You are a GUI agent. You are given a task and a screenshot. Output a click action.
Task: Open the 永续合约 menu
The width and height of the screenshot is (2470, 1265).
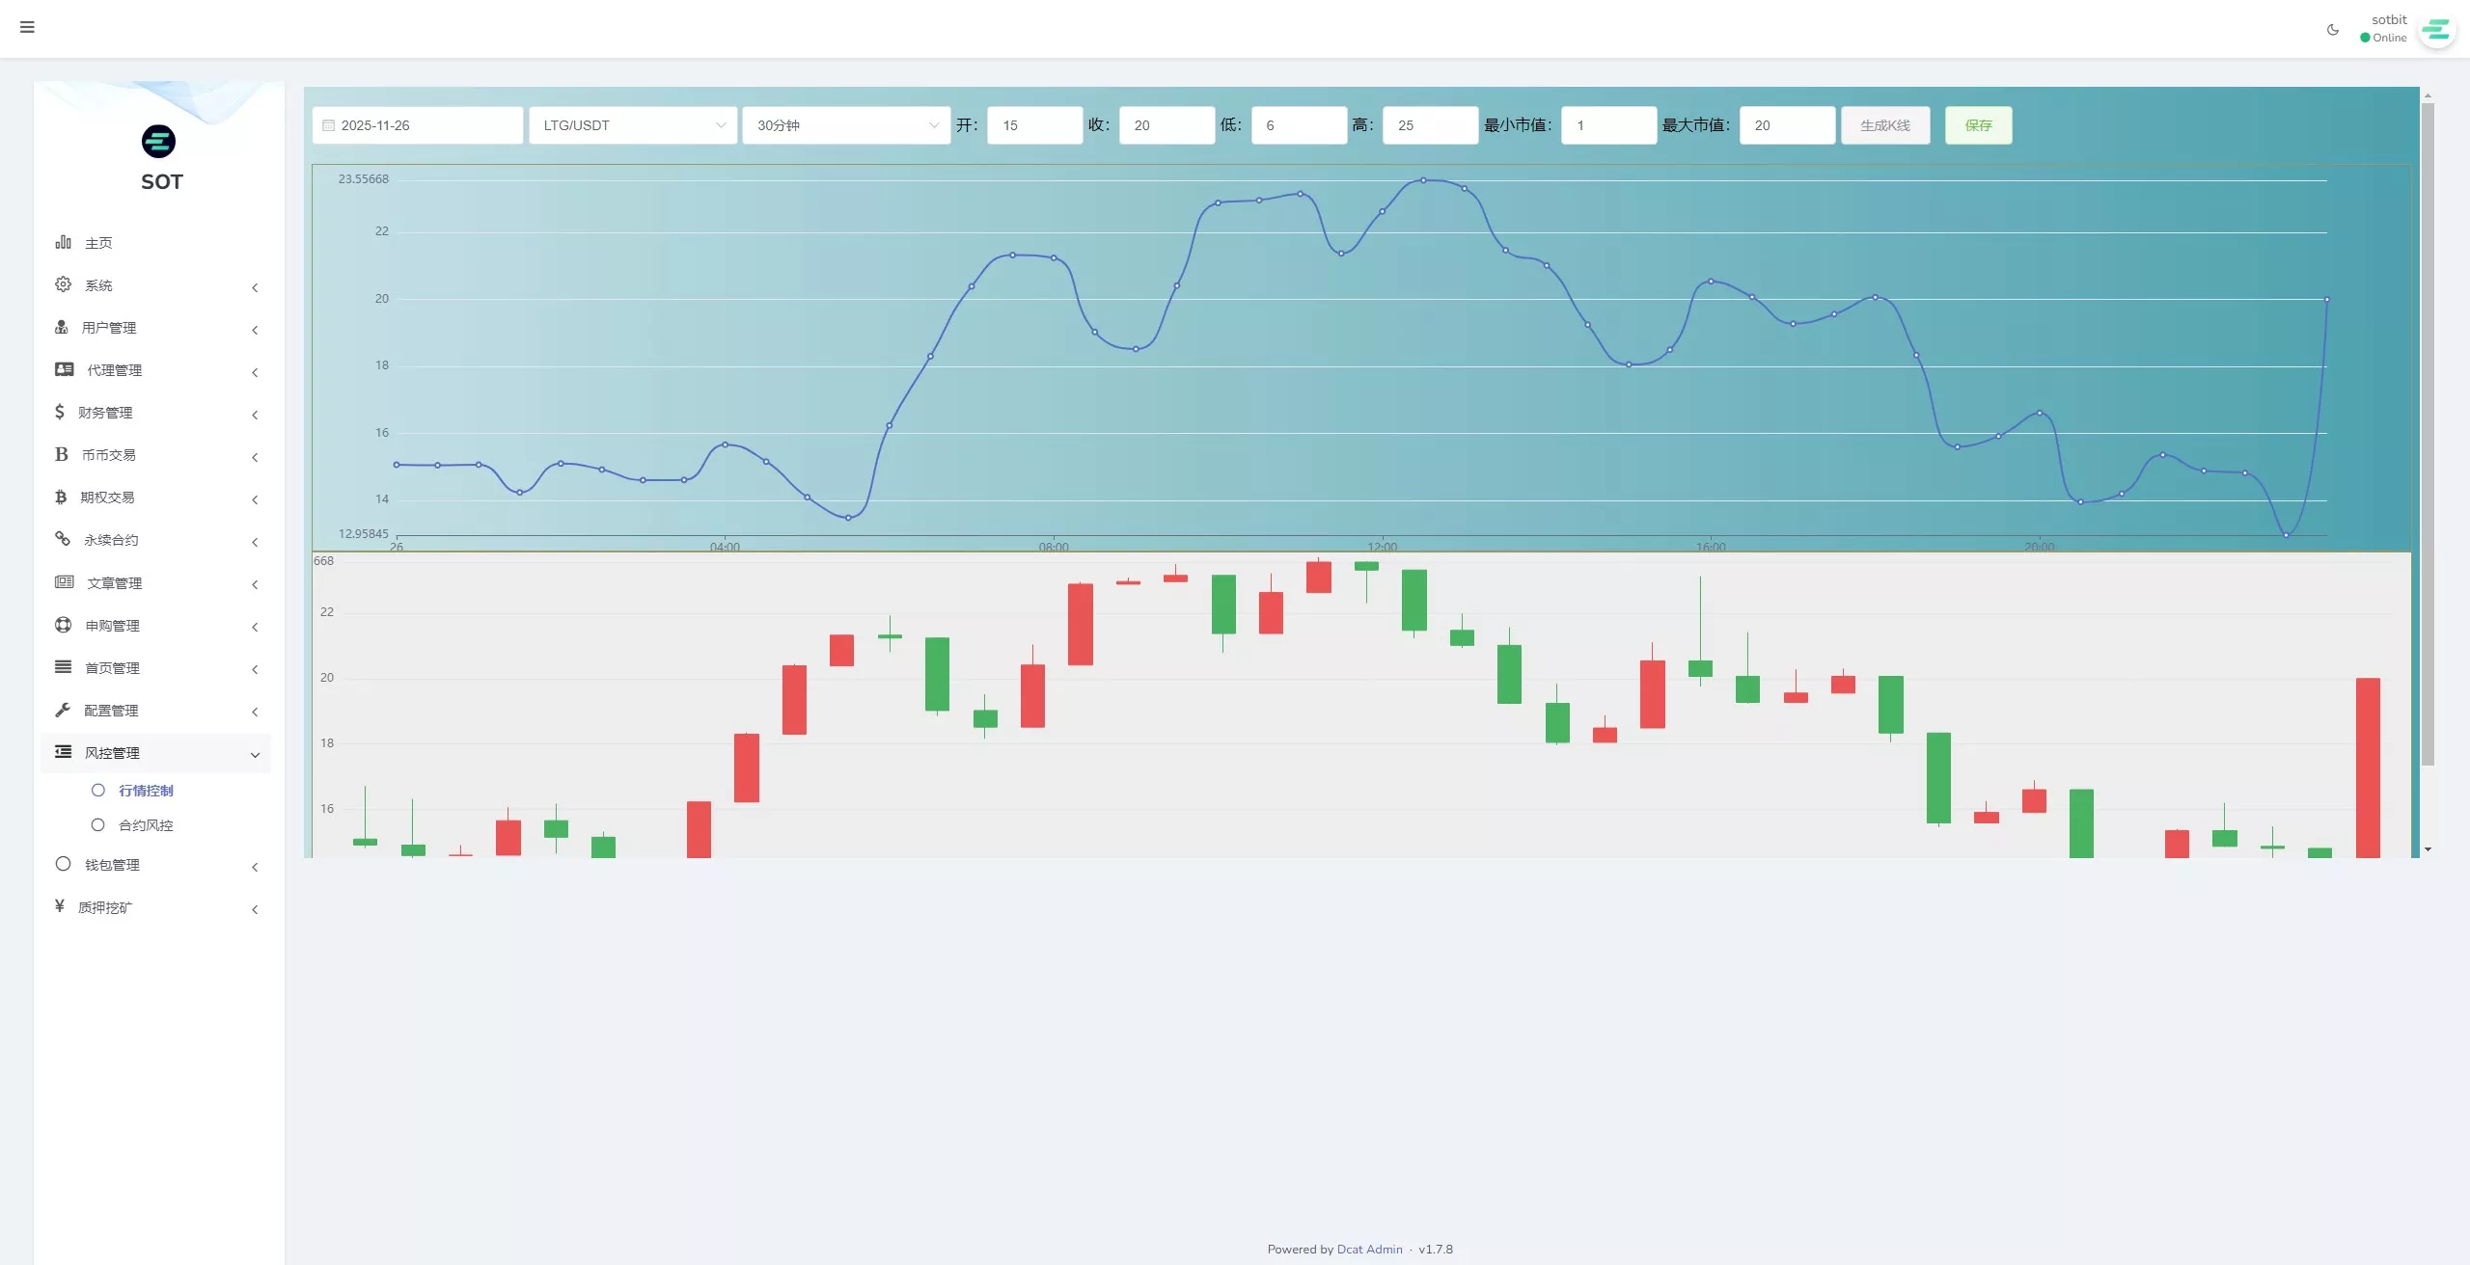pyautogui.click(x=111, y=540)
